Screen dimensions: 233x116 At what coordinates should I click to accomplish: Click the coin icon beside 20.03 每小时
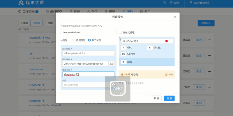click(x=122, y=75)
